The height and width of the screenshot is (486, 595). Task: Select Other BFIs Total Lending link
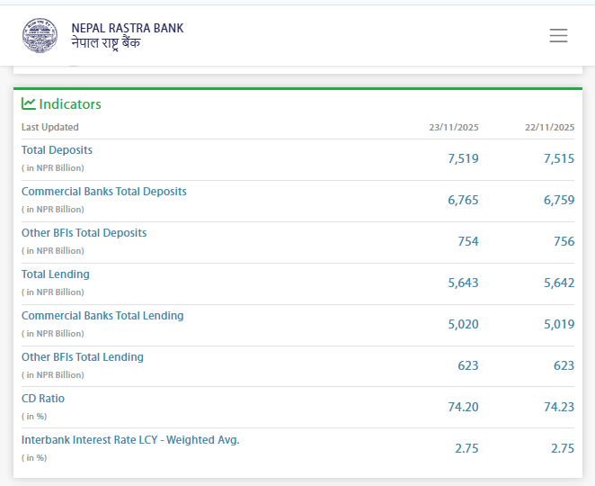[x=83, y=357]
